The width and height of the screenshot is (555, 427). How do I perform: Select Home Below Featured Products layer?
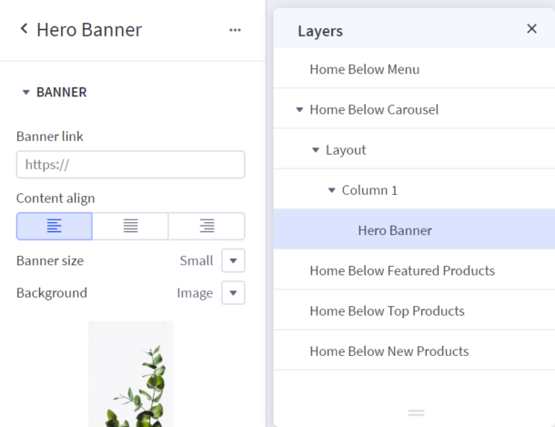(401, 270)
